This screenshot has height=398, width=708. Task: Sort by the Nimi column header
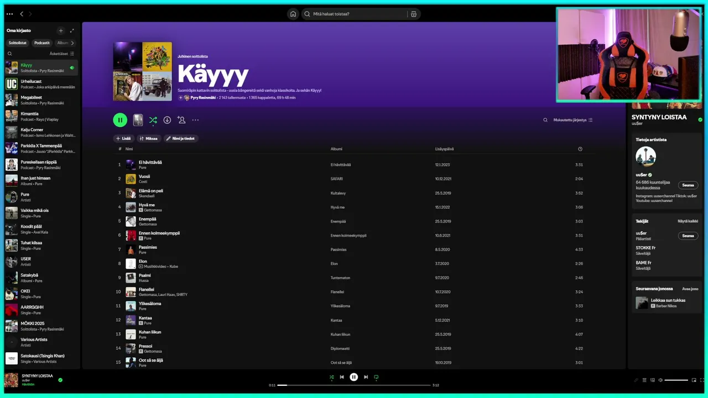(129, 149)
